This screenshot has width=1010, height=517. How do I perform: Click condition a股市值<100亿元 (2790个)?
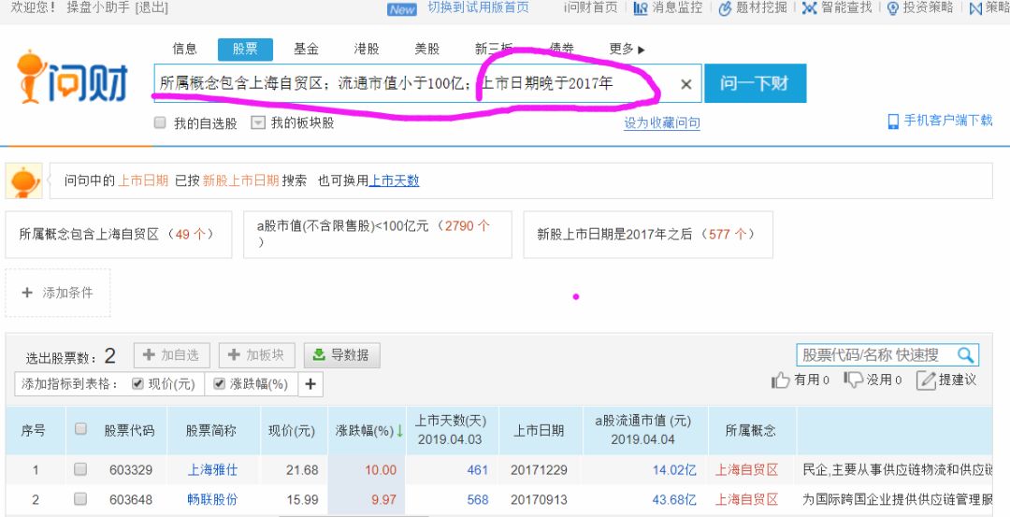(x=378, y=235)
